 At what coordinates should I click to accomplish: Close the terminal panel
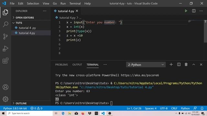(x=201, y=64)
